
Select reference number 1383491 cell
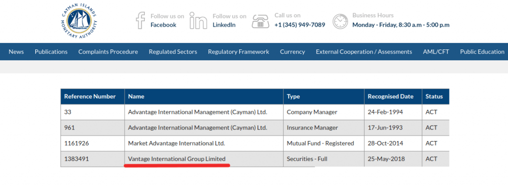[x=93, y=159]
